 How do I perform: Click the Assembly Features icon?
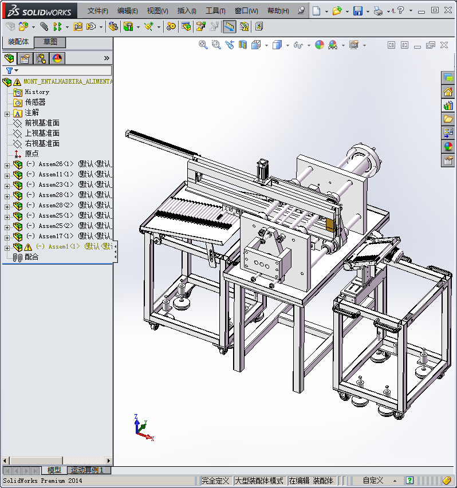128,27
